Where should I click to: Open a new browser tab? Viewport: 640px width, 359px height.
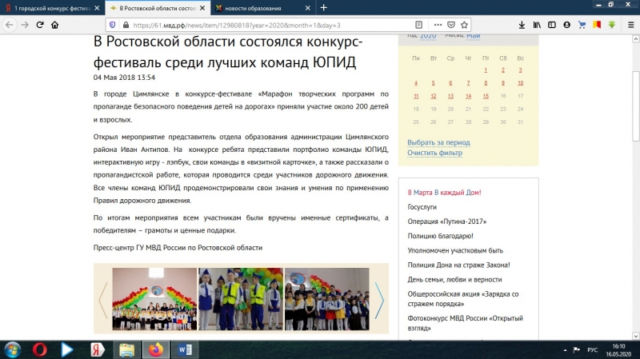coord(323,8)
